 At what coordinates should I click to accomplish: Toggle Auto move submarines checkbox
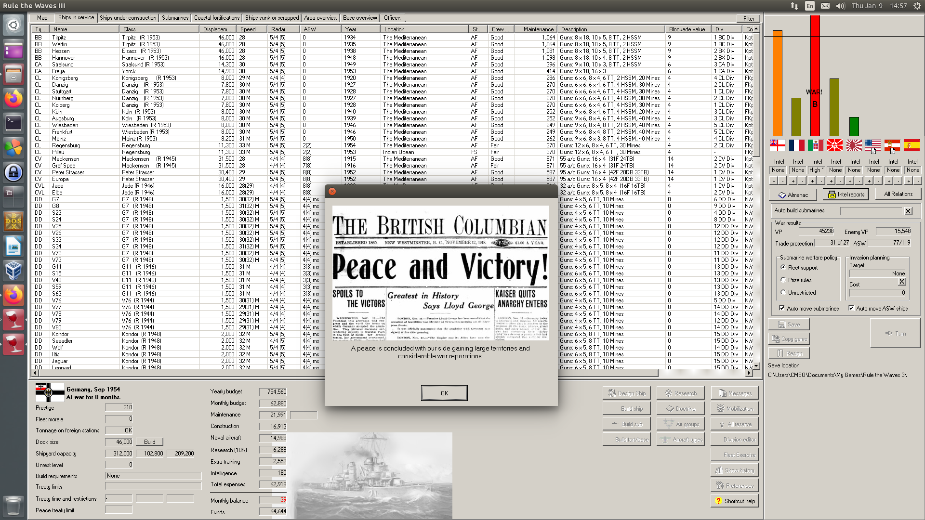(x=782, y=308)
